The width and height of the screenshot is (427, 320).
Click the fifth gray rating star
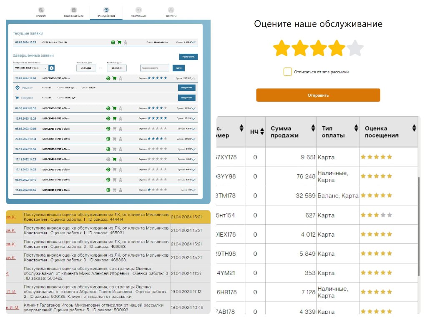click(355, 48)
